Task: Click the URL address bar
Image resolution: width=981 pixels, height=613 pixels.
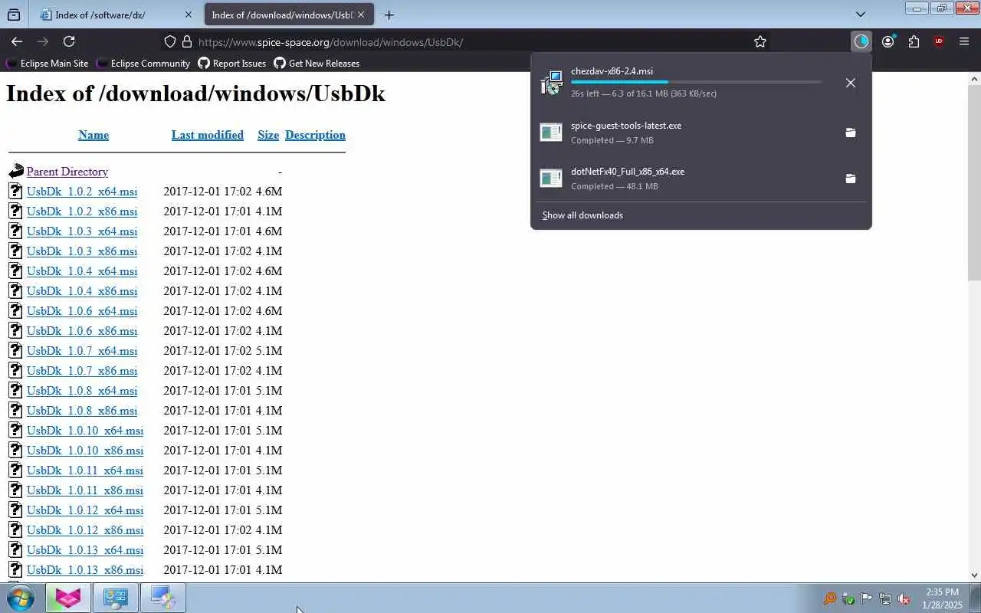Action: coord(468,41)
